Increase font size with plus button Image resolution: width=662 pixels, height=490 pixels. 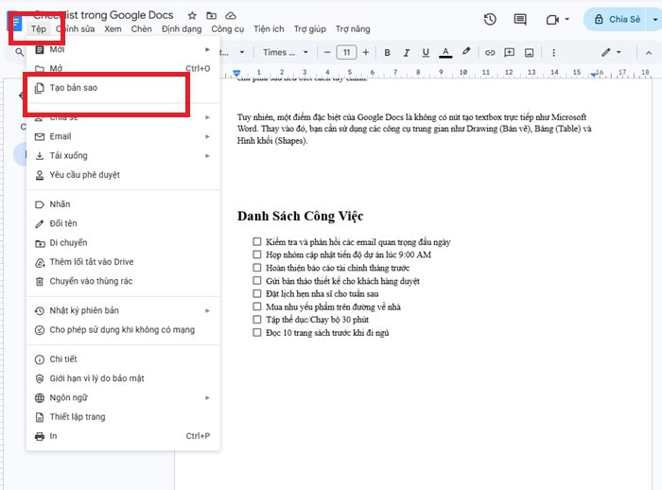point(367,52)
